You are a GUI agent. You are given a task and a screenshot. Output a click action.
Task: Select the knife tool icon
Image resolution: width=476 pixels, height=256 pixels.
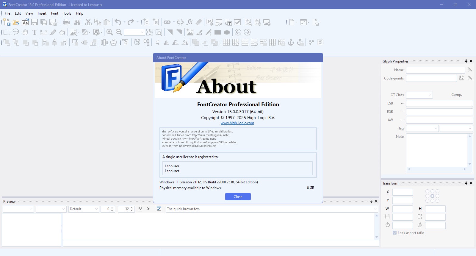[53, 32]
